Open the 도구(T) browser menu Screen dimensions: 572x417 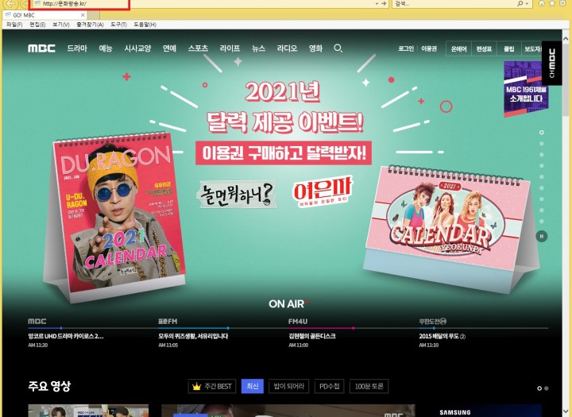pos(118,25)
